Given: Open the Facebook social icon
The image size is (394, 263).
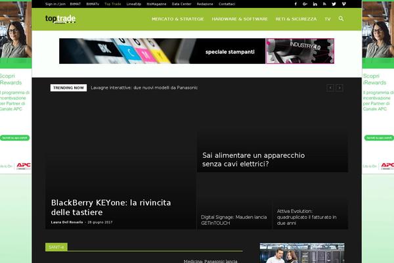Looking at the screenshot, I should pyautogui.click(x=295, y=4).
